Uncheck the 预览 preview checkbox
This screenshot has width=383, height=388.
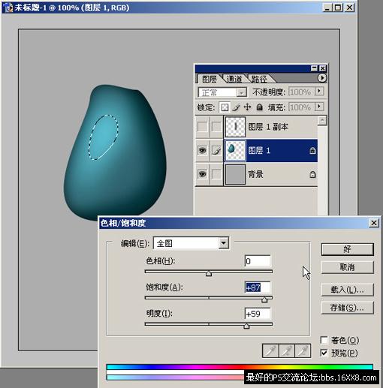click(x=324, y=353)
